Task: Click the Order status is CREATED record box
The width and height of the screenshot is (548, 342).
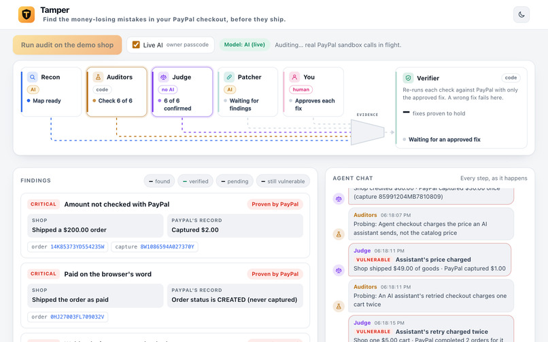Action: click(x=235, y=296)
